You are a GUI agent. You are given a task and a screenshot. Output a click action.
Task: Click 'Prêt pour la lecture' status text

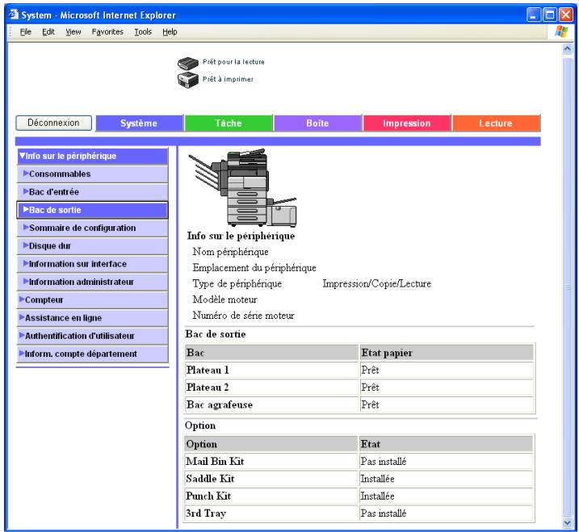click(x=233, y=62)
